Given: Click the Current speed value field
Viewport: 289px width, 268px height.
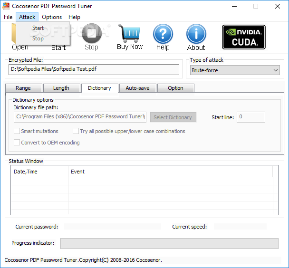Looking at the screenshot, I should point(240,227).
